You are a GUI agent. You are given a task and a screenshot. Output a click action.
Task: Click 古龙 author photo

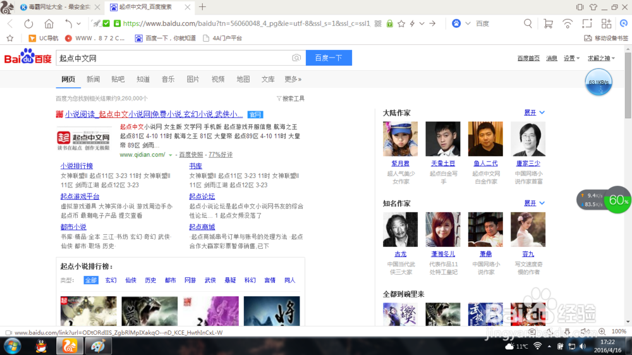[x=400, y=230]
